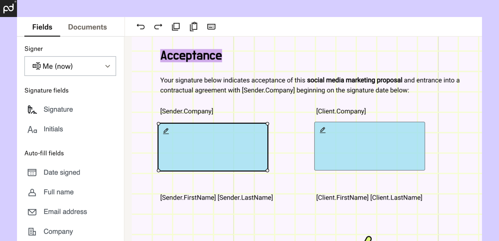Screen dimensions: 499x241
Task: Click the Full name person icon
Action: click(x=32, y=193)
